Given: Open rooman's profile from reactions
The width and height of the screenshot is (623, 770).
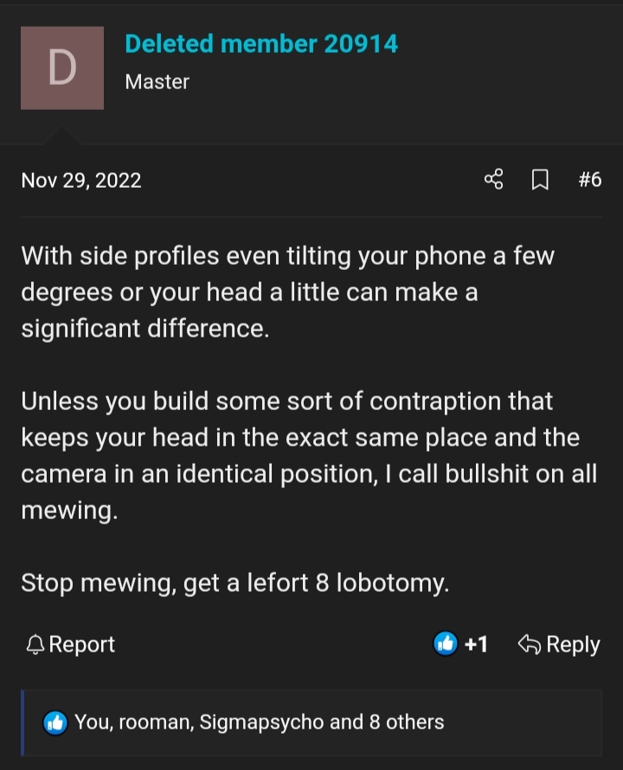Looking at the screenshot, I should [157, 722].
